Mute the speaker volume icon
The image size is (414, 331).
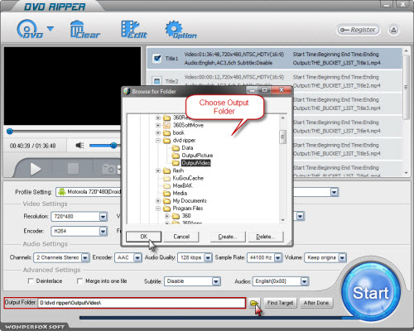pyautogui.click(x=79, y=145)
